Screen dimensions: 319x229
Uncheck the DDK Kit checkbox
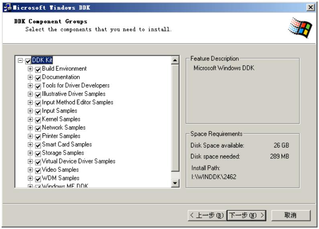28,61
